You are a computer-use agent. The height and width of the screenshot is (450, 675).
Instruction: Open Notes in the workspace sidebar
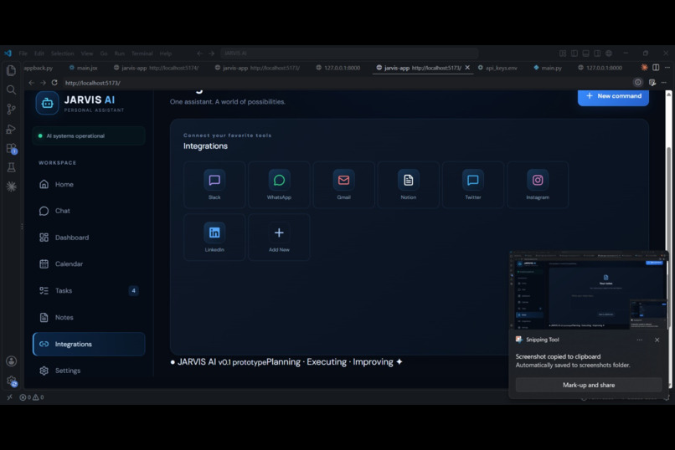click(89, 318)
